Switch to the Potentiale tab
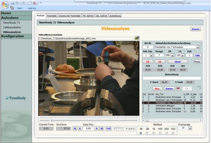211x143 pixels. pyautogui.click(x=51, y=16)
